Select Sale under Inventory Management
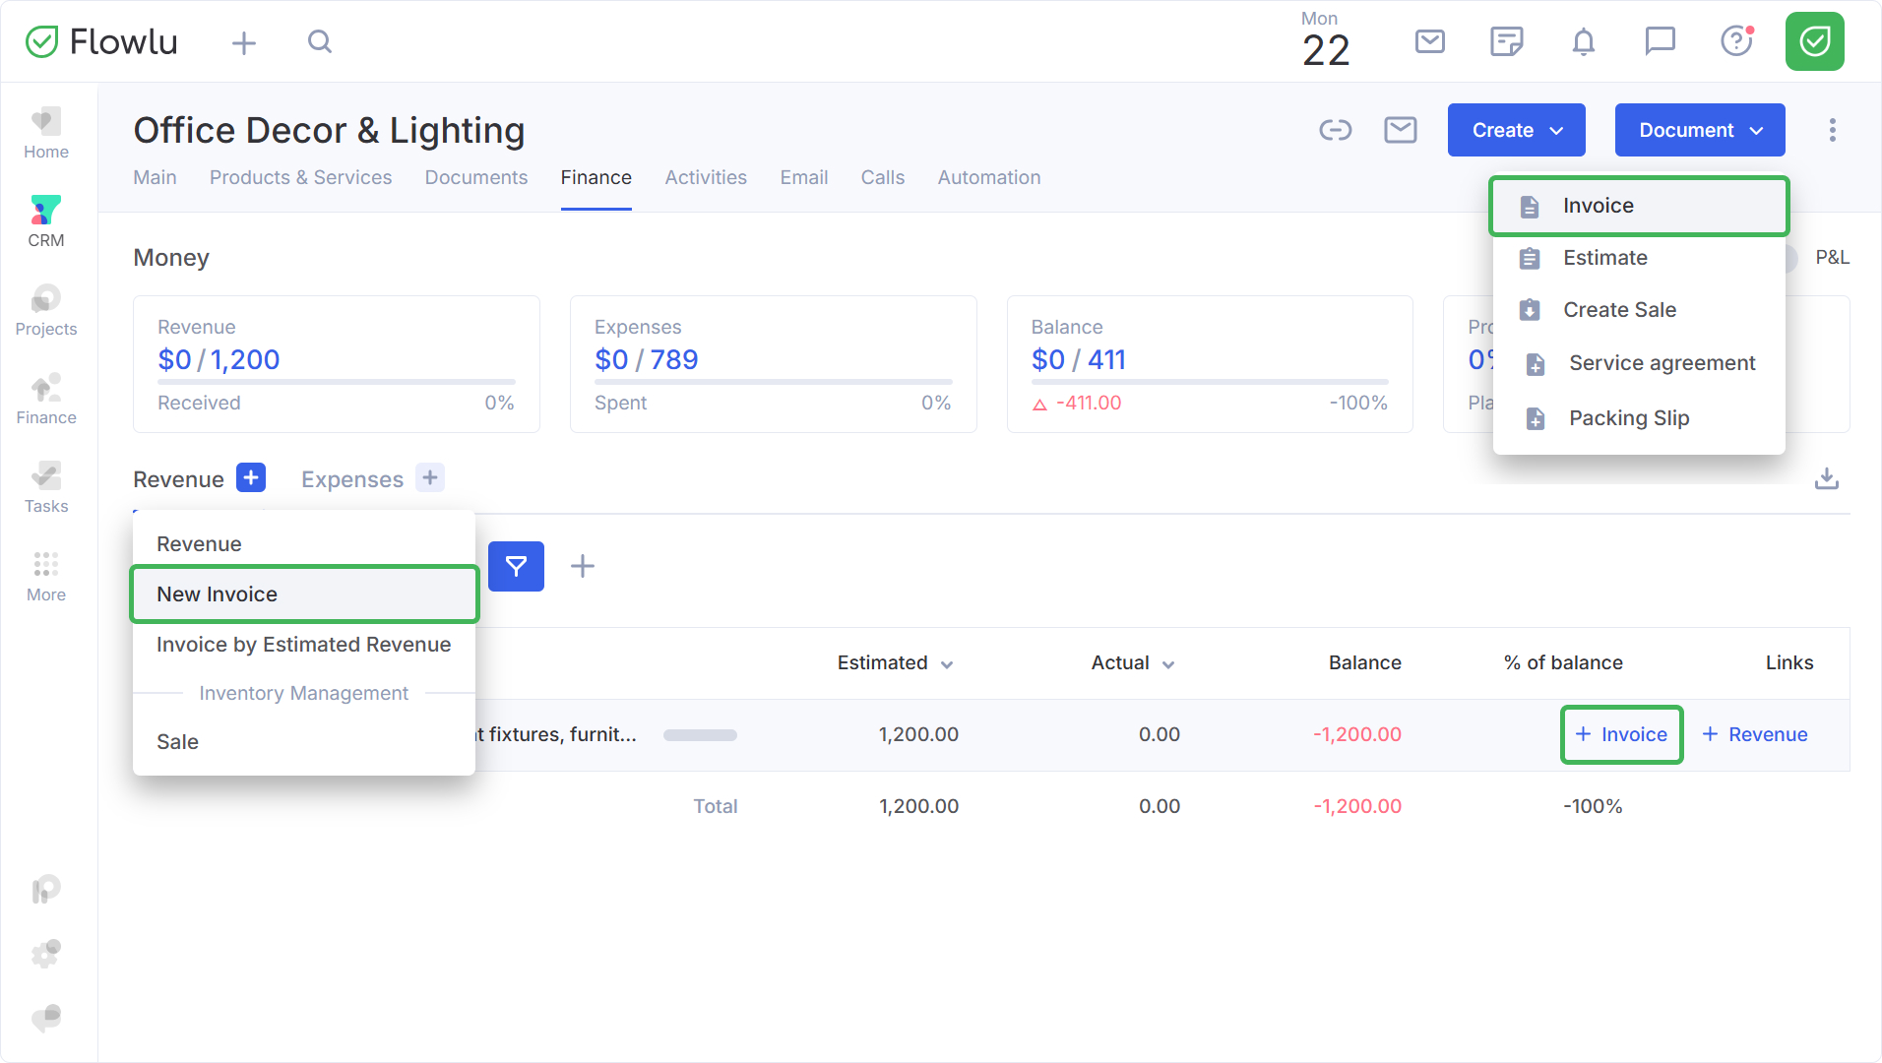Viewport: 1882px width, 1063px height. pos(304,742)
